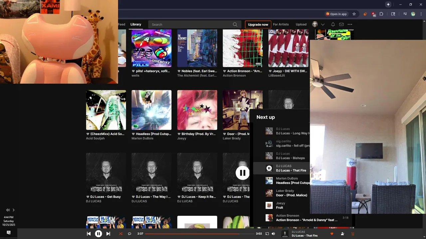Open the browser media control icon

[x=405, y=14]
